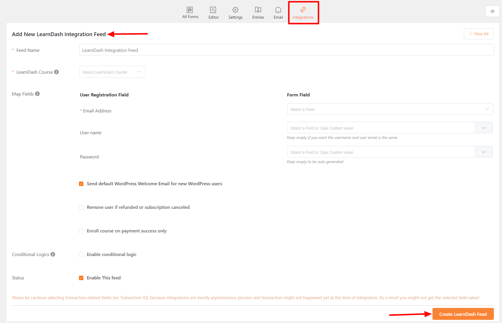Click the View All button
The width and height of the screenshot is (502, 323).
[x=479, y=34]
